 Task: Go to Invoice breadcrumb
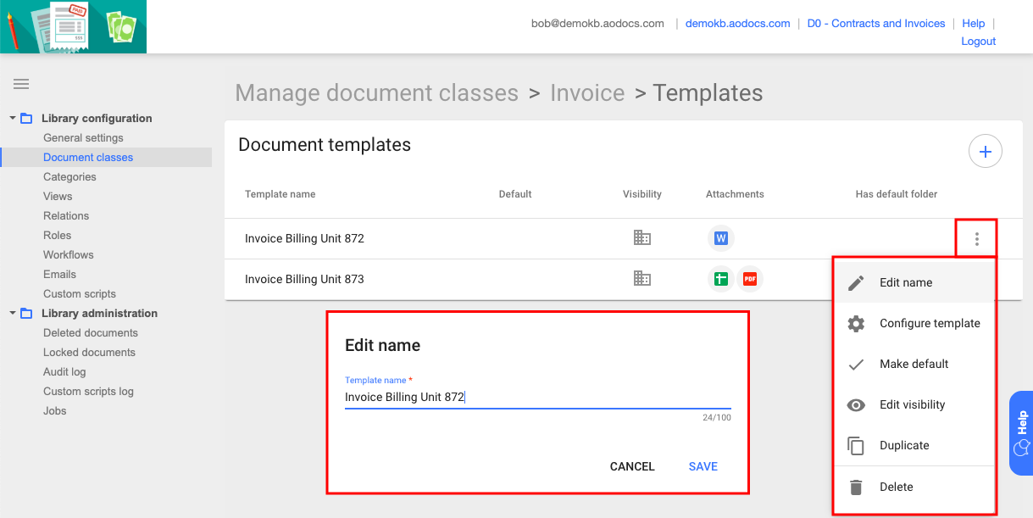pos(587,93)
